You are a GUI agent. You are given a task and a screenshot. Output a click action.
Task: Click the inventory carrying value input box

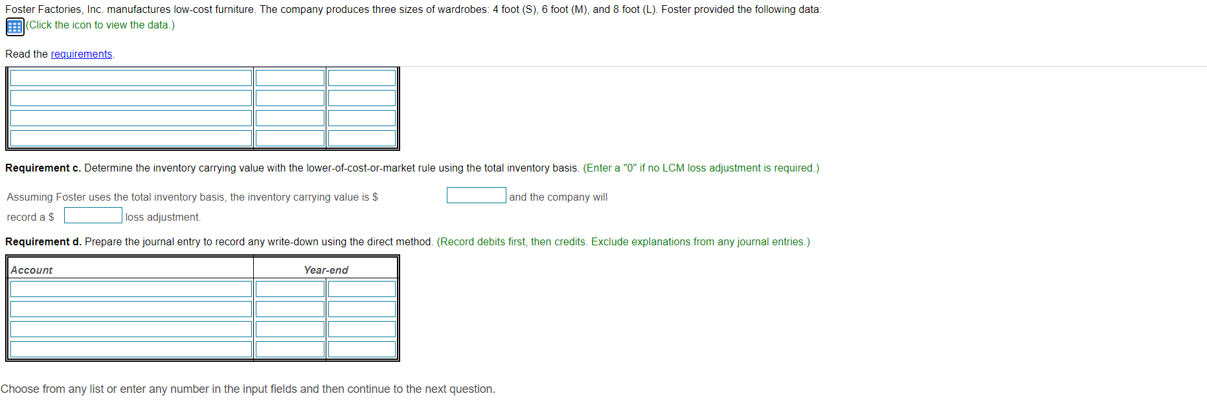[476, 195]
